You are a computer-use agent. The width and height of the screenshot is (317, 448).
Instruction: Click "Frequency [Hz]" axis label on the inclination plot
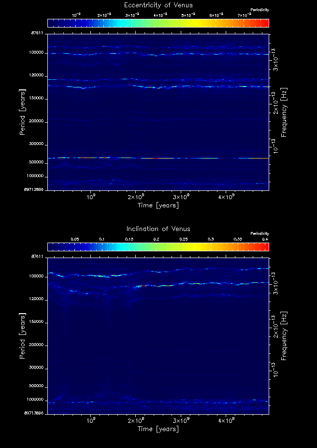pyautogui.click(x=284, y=335)
